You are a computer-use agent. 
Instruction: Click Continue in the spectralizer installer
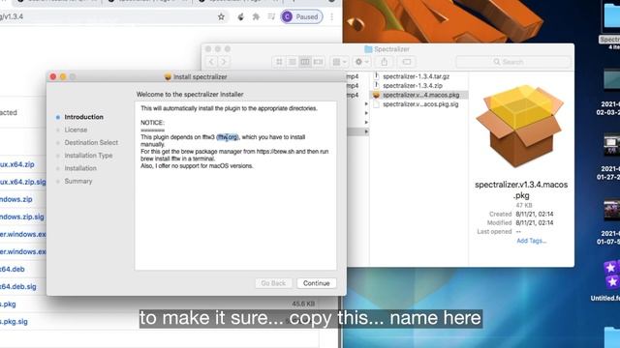(316, 283)
